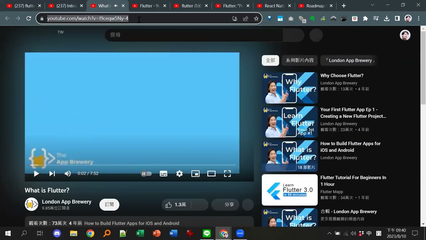This screenshot has width=426, height=240.
Task: Show hidden system tray icons
Action: tap(329, 233)
